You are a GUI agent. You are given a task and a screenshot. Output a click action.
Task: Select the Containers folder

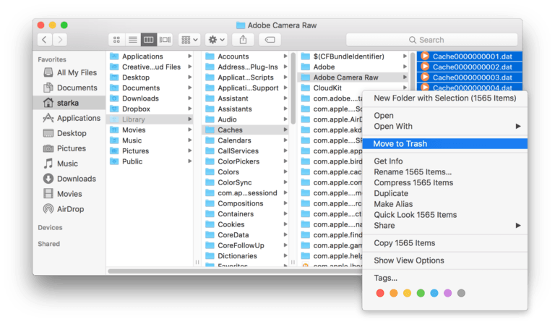[246, 214]
